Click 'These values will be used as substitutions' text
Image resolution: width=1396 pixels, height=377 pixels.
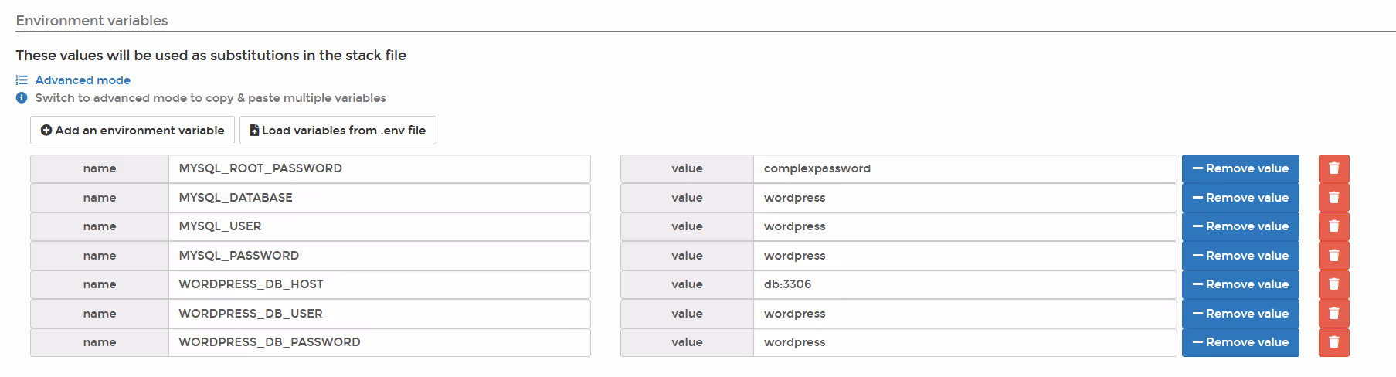[211, 56]
